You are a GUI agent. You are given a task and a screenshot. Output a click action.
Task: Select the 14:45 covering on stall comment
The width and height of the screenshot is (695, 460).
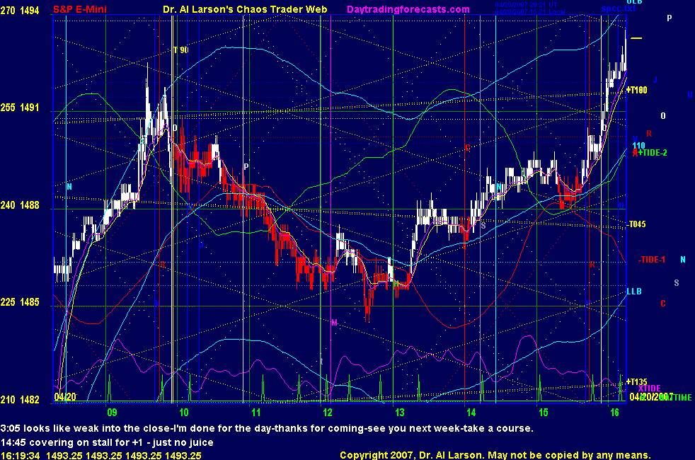(x=107, y=443)
